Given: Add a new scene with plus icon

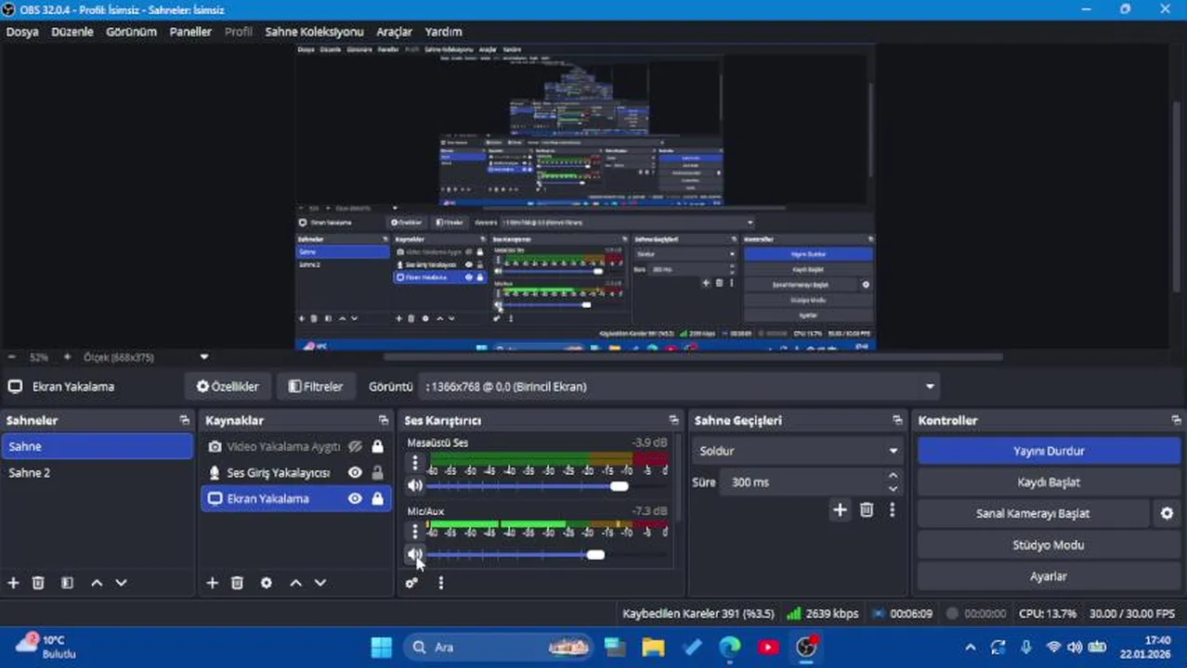Looking at the screenshot, I should [13, 583].
